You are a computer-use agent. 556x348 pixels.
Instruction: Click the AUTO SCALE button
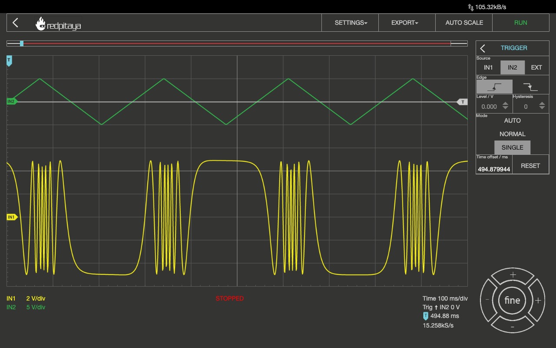pos(464,23)
